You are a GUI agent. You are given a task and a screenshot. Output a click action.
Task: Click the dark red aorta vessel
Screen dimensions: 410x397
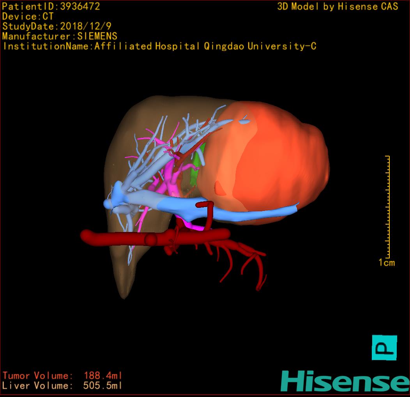pos(156,237)
